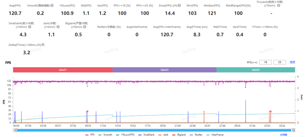Select the purple label3 segment bar

[x=164, y=70]
